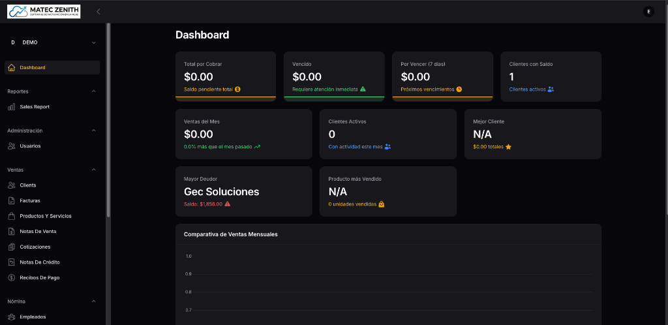
Task: Click the sidebar vertical scrollbar
Action: [x=108, y=131]
